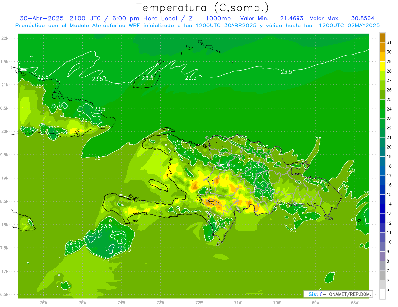
Task: Click the title 'Temperatura (C,somb.)'
Action: click(203, 8)
